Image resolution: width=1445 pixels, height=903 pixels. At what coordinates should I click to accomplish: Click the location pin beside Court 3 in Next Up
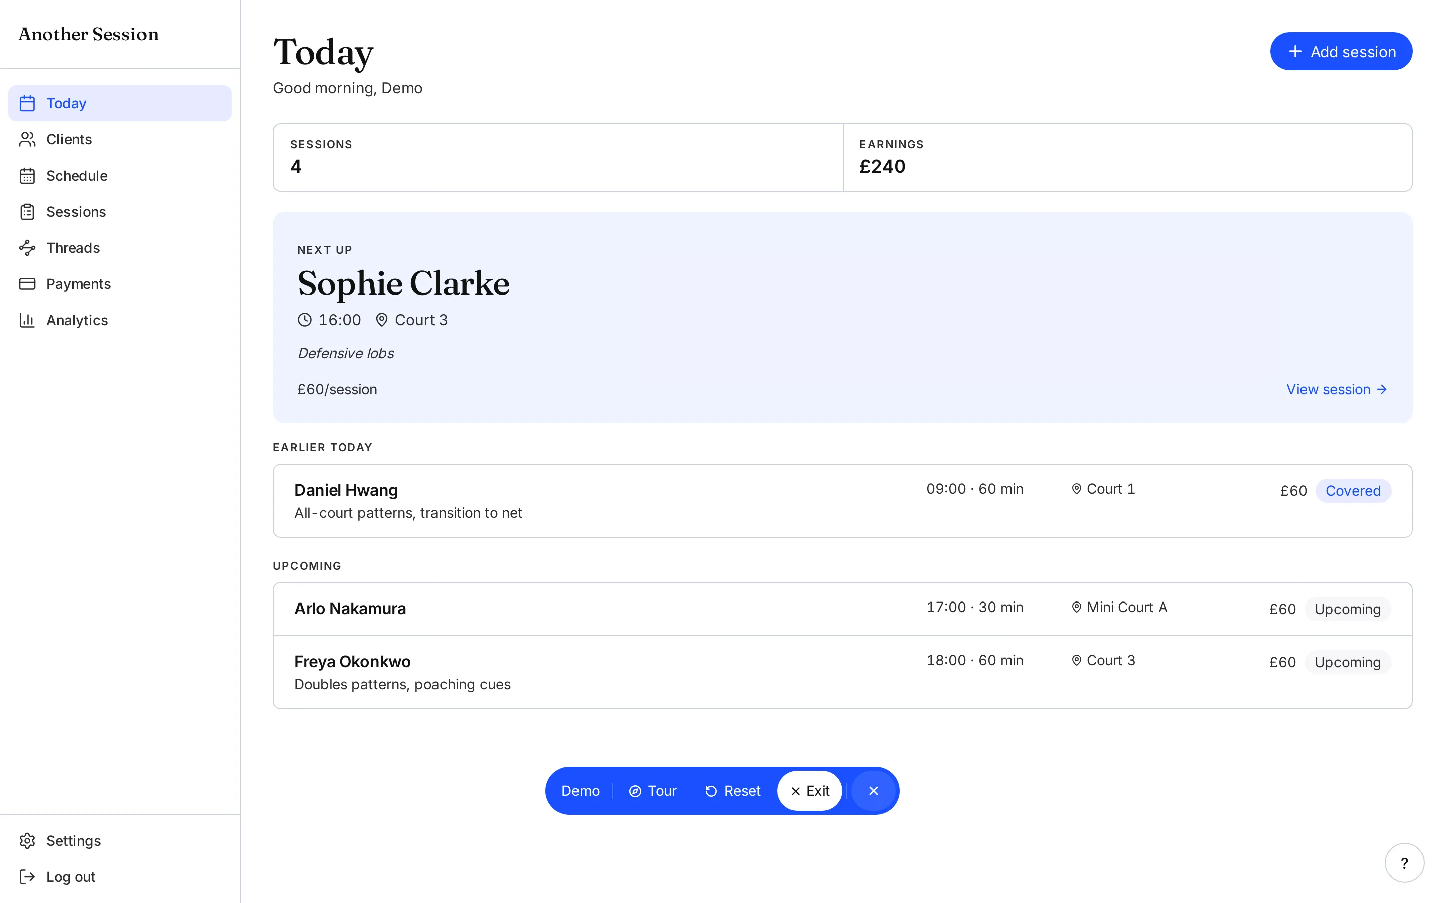381,320
